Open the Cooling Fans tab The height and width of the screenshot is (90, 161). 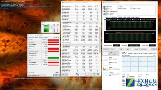114,17
